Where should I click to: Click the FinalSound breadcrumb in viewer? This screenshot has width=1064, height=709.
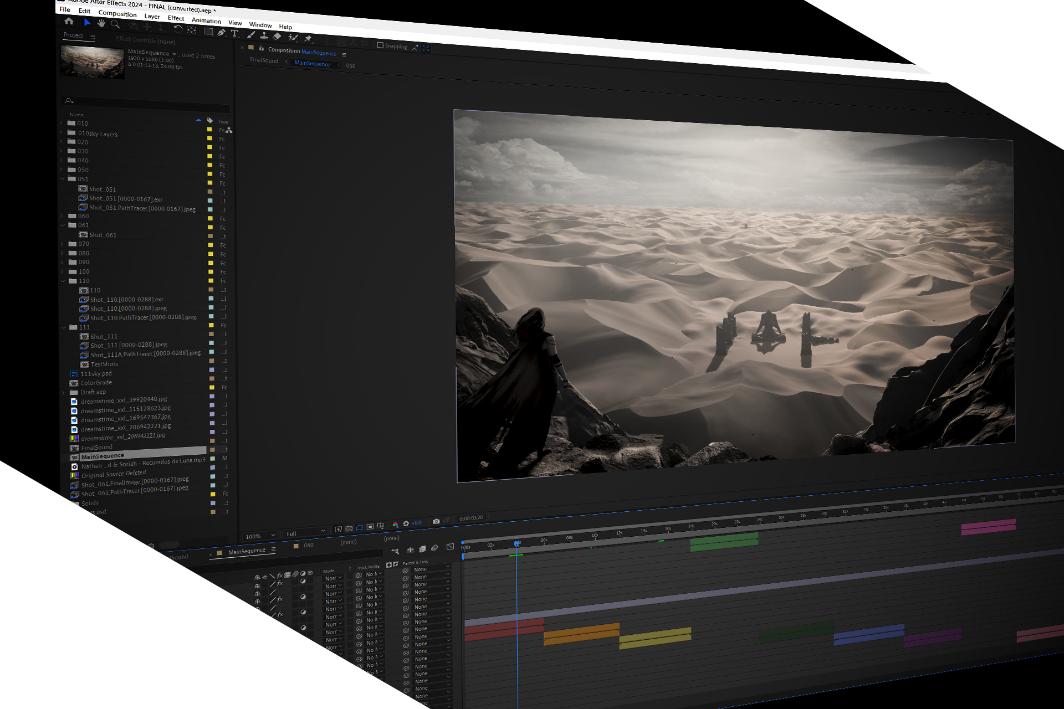point(264,60)
